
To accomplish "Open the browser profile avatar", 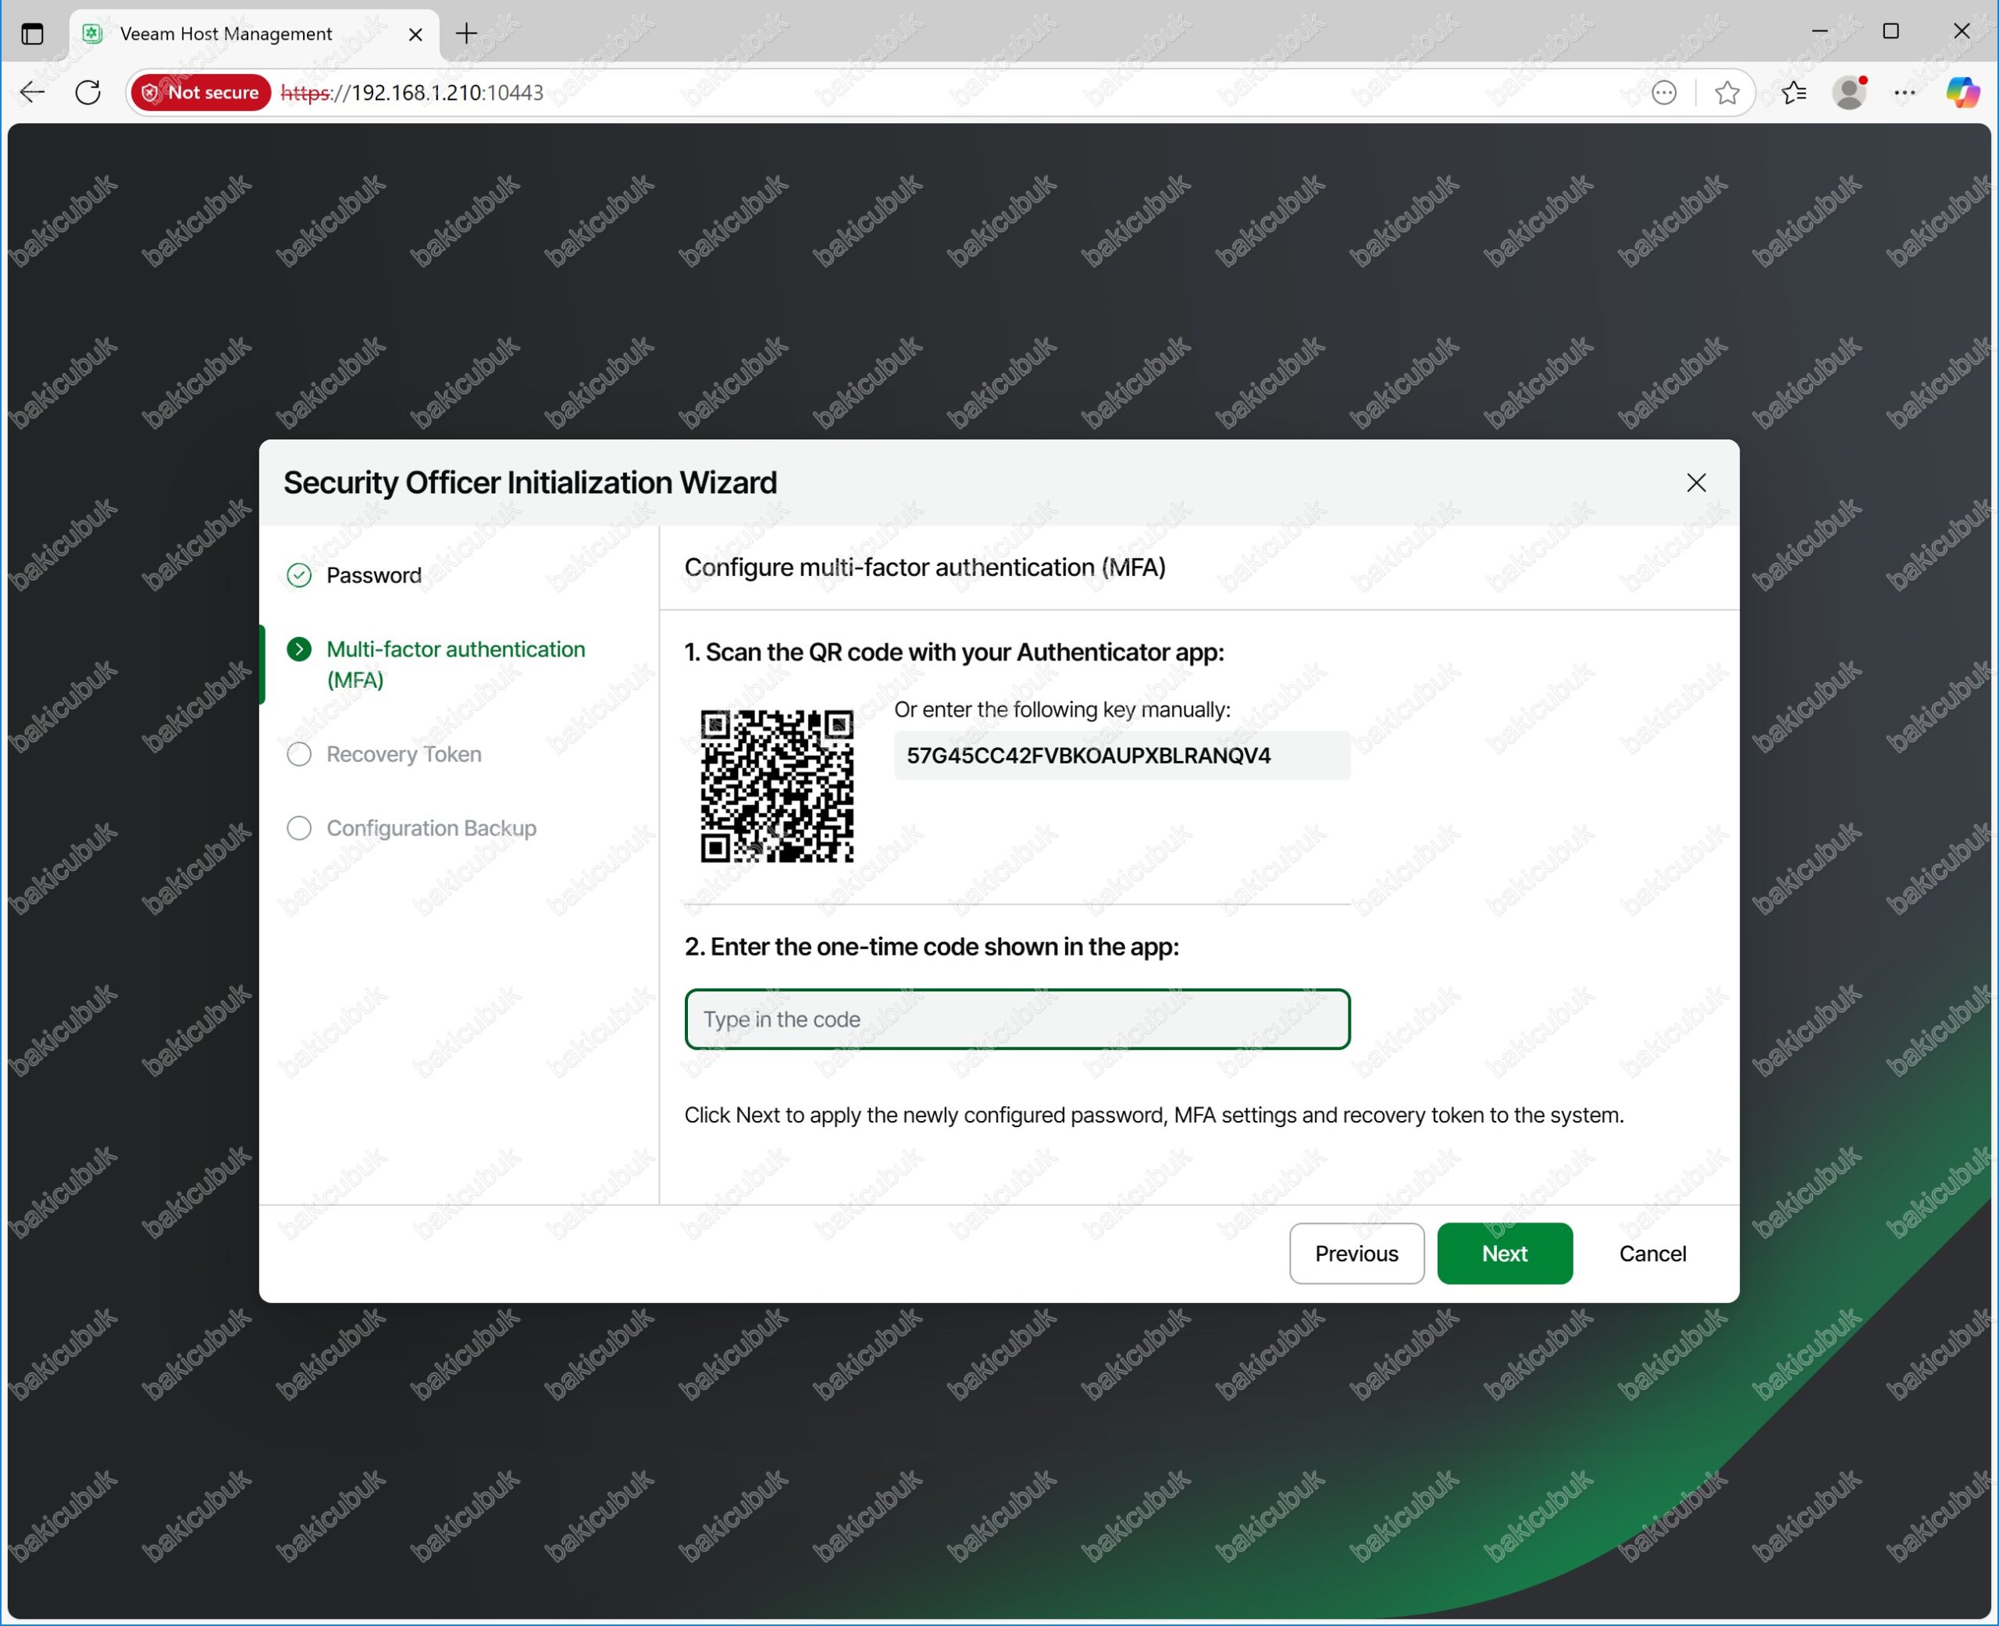I will pyautogui.click(x=1850, y=92).
